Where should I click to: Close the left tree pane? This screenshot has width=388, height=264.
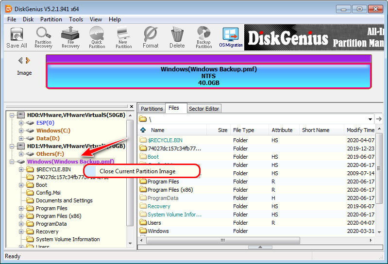coord(132,107)
